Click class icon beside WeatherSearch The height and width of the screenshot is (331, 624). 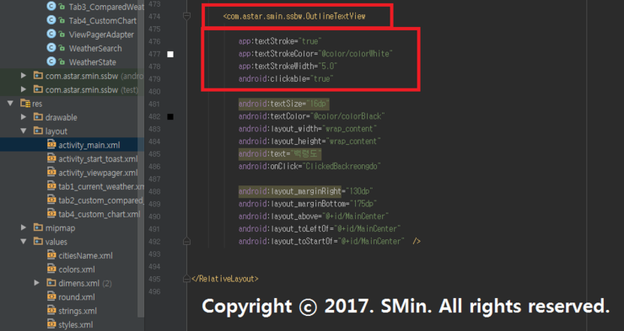click(x=51, y=48)
